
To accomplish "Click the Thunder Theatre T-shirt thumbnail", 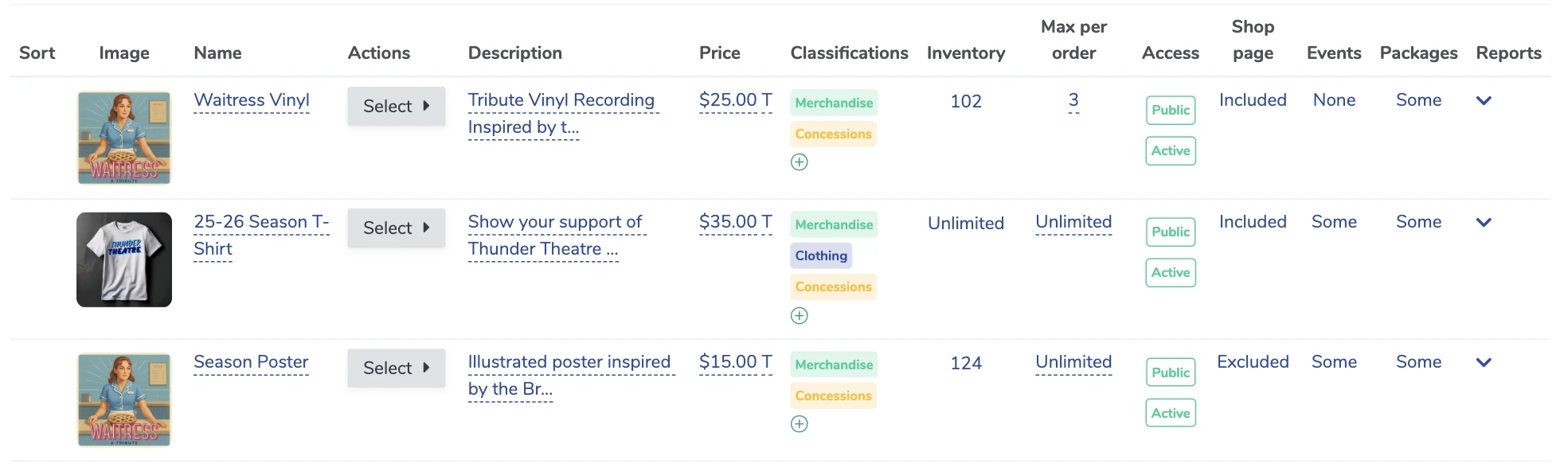I will (124, 259).
